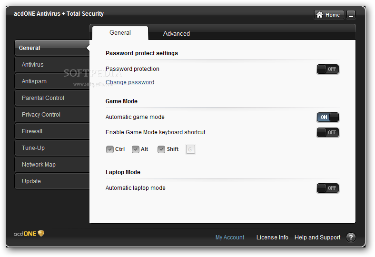
Task: Click the Home button
Action: click(329, 15)
